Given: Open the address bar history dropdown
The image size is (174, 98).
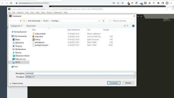Looking at the screenshot, I should [99, 21].
